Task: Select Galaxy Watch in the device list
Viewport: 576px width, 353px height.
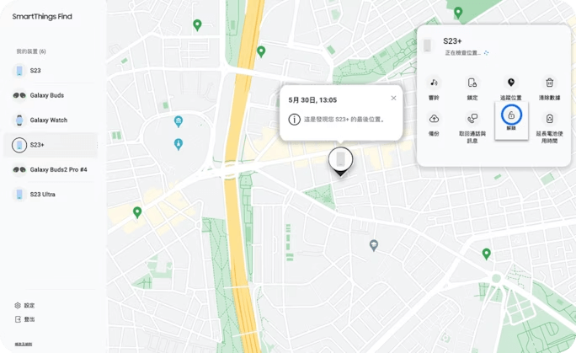Action: 51,120
